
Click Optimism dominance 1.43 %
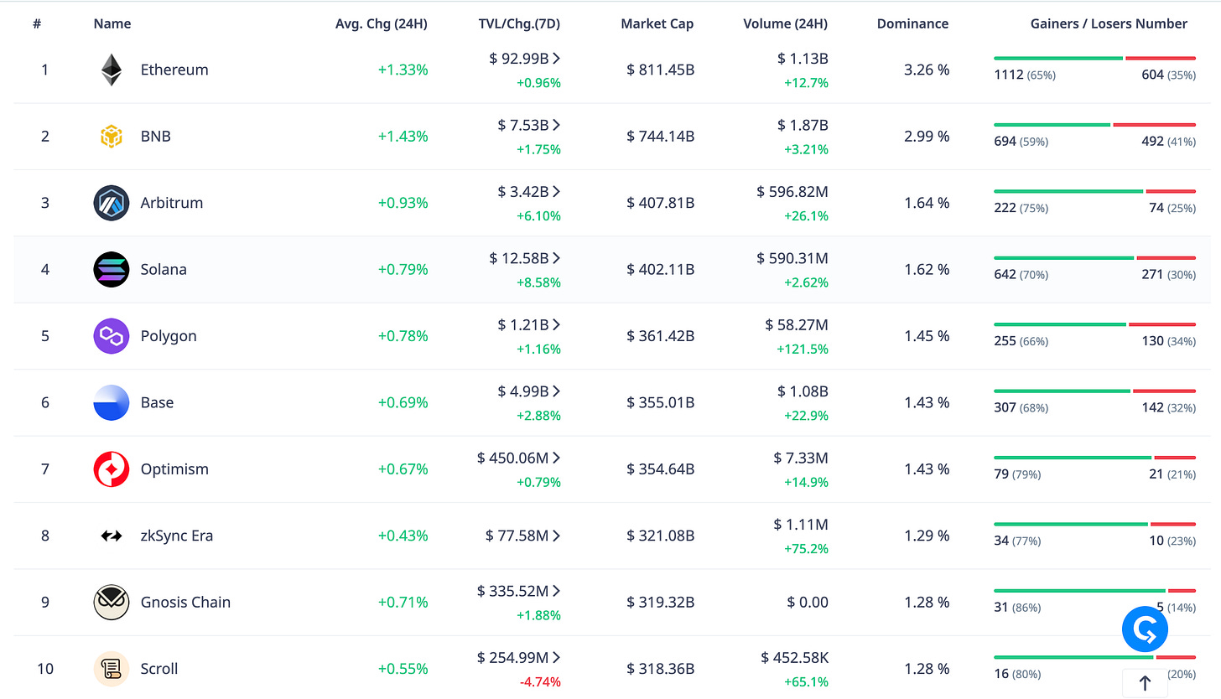click(x=927, y=469)
